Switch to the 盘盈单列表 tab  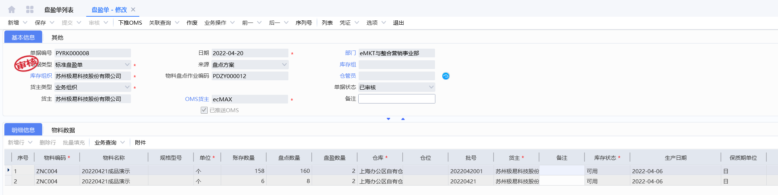(x=59, y=10)
